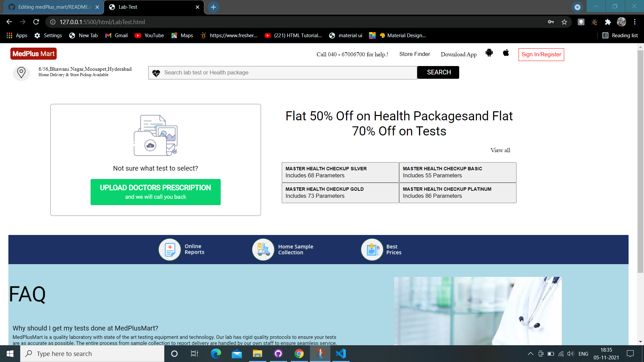Click the heart icon inside the search bar
Screen dimensions: 644x362
(156, 72)
